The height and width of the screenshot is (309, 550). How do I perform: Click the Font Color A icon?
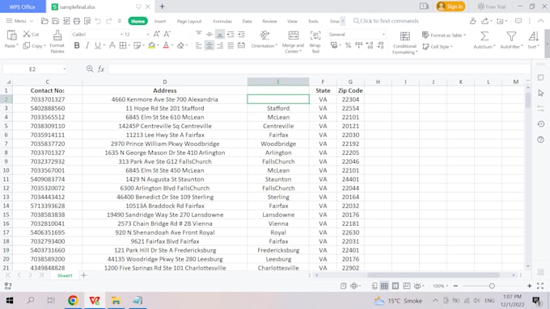coord(166,45)
